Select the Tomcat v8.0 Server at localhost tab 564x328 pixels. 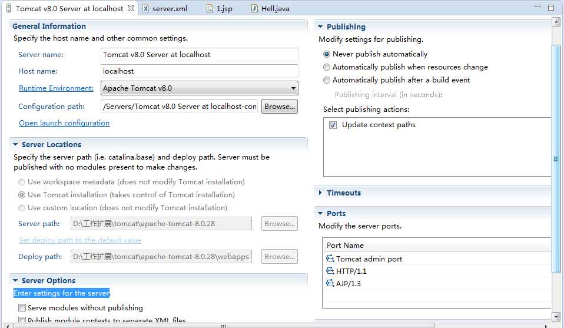pyautogui.click(x=69, y=8)
